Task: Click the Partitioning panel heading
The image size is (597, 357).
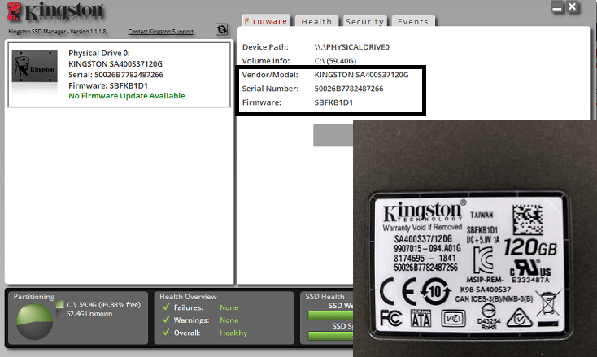Action: pos(34,297)
